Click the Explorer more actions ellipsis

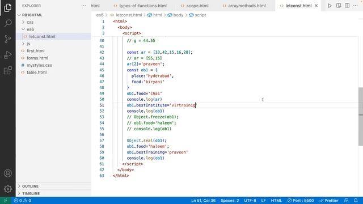tap(83, 6)
